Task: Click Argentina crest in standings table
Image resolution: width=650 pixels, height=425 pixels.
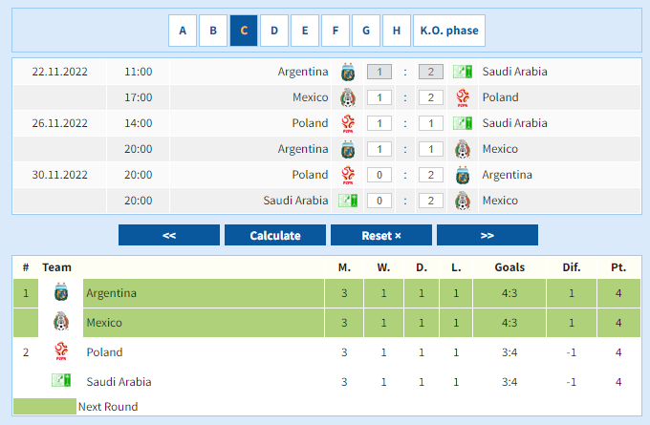Action: coord(61,293)
